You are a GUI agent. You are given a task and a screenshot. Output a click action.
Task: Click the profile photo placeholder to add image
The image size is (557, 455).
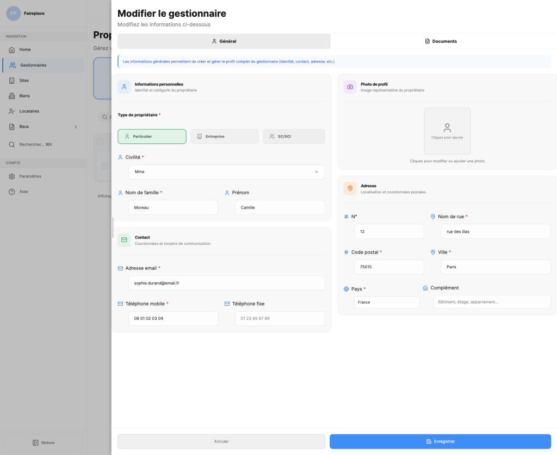tap(447, 131)
